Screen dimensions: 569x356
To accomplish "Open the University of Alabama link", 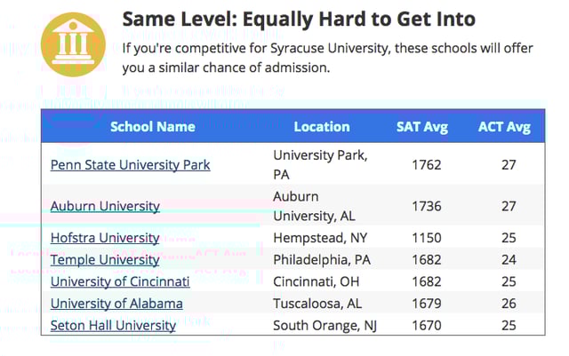I will pyautogui.click(x=116, y=304).
